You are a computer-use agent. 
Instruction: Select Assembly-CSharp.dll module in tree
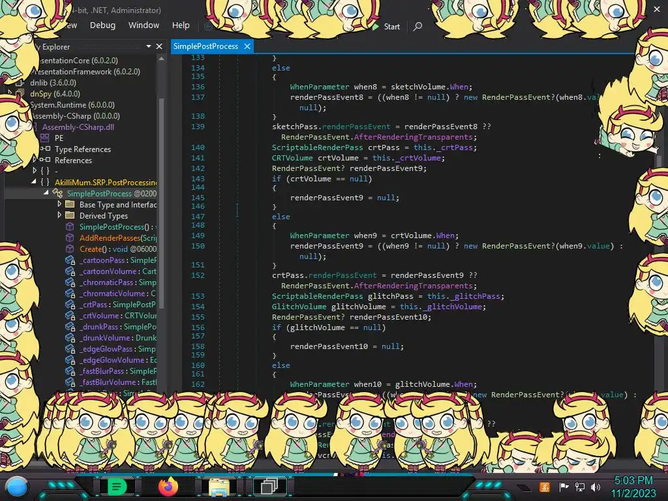click(78, 127)
